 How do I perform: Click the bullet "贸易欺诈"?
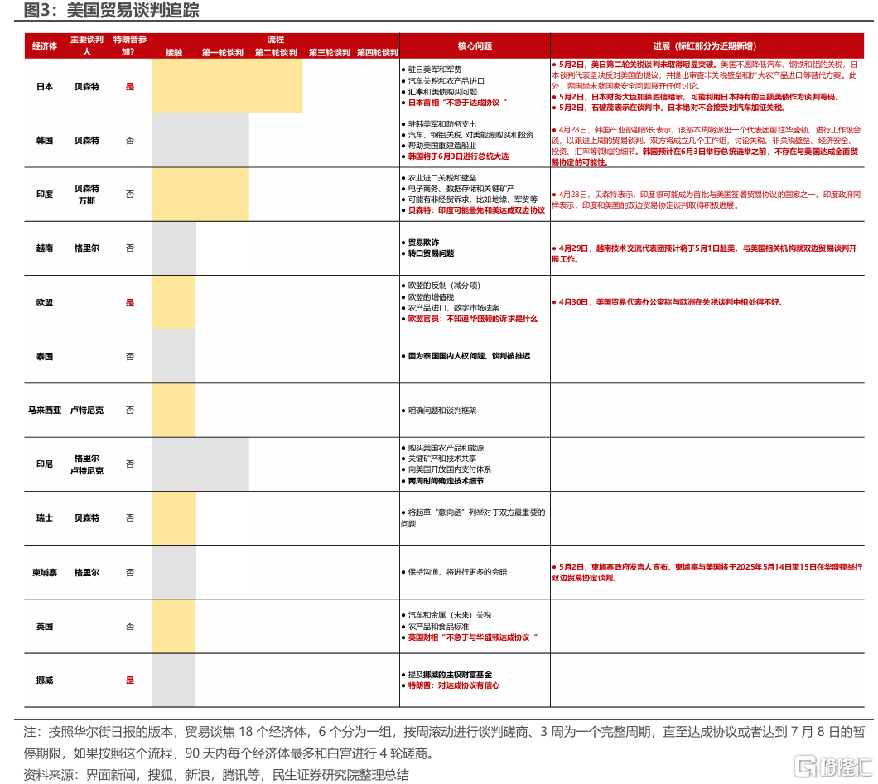[420, 243]
